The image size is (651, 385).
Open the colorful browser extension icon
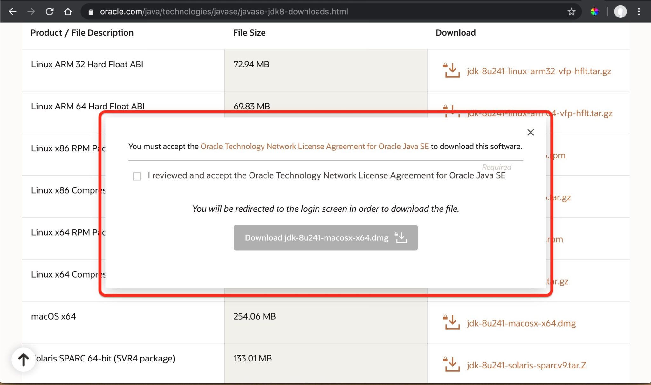(x=594, y=12)
